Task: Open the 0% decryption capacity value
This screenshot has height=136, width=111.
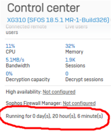Action: pyautogui.click(x=9, y=74)
